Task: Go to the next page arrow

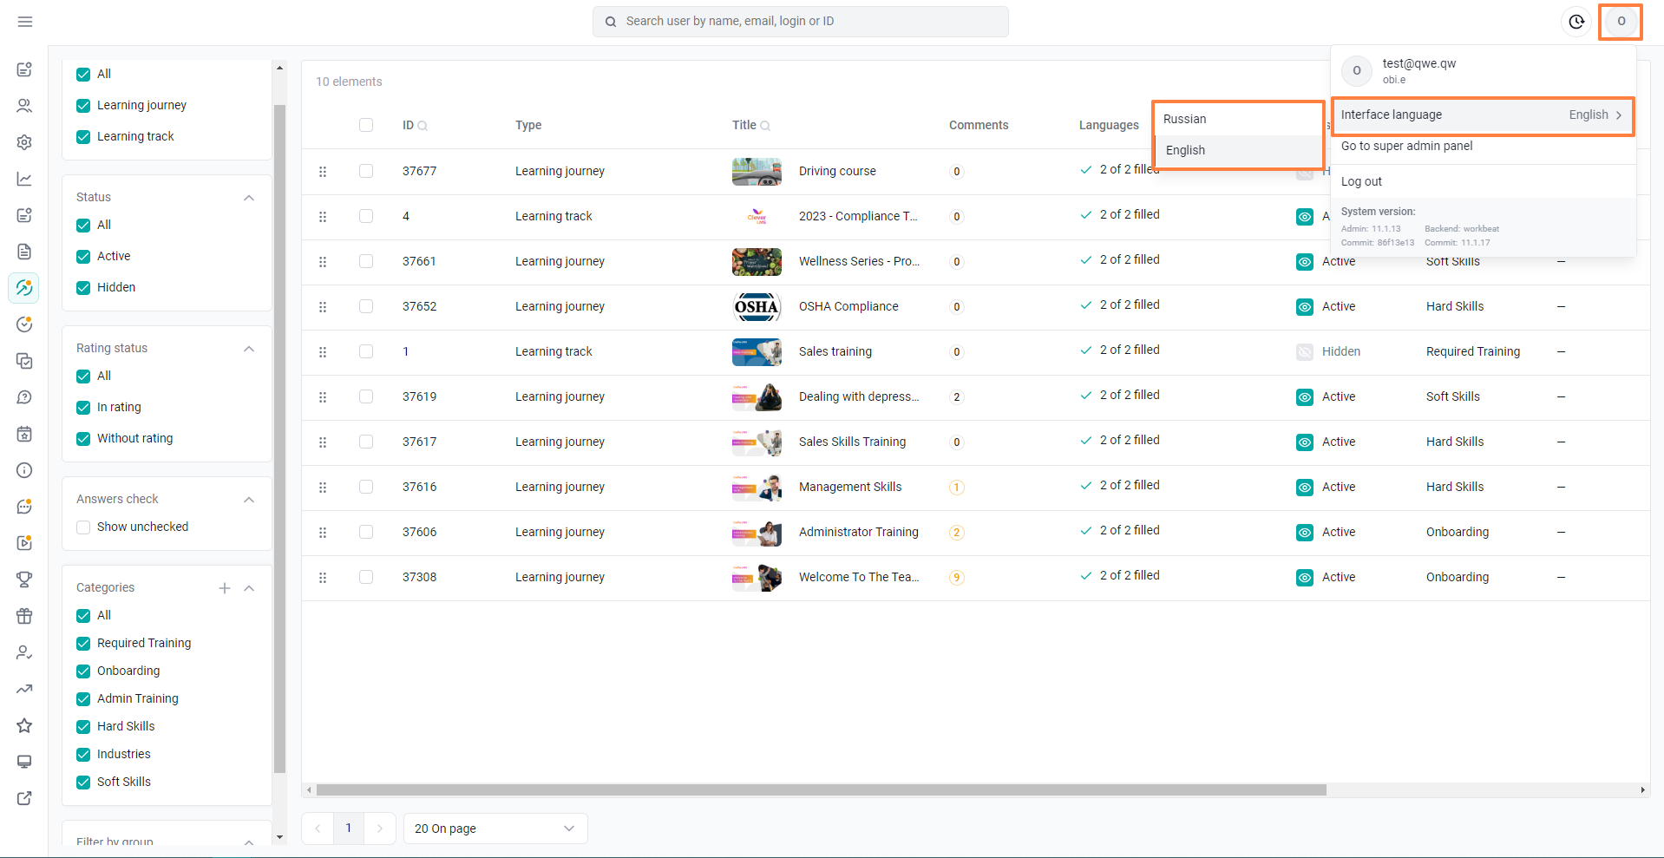Action: click(380, 829)
